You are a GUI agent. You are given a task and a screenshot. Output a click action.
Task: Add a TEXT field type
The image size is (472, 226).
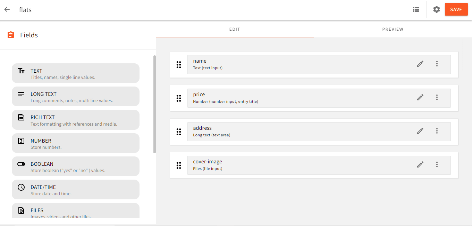pos(76,73)
